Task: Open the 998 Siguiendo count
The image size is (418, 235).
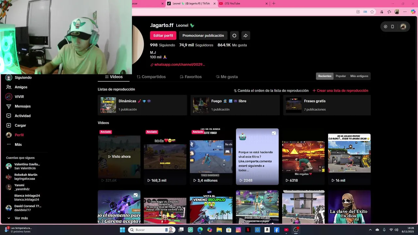Action: pyautogui.click(x=162, y=45)
